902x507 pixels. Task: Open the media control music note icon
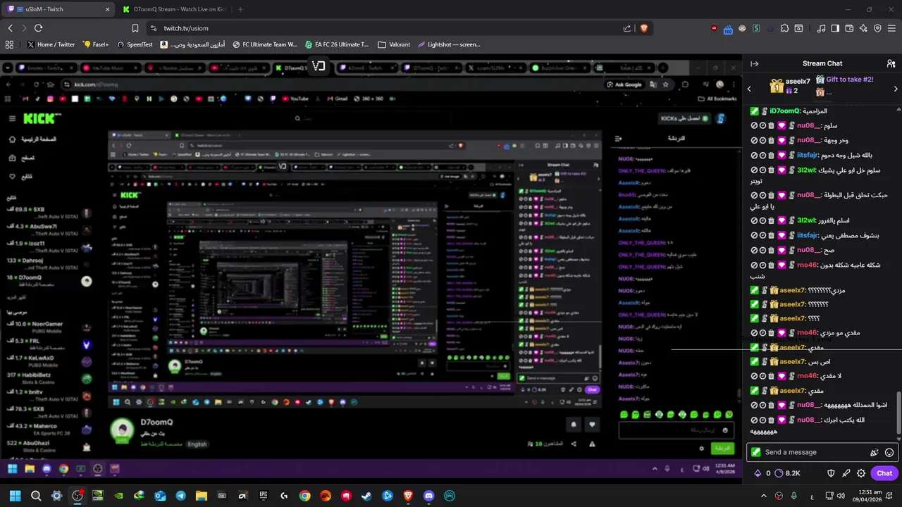(821, 28)
